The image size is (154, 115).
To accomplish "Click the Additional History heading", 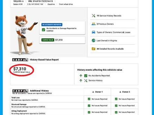I will tap(39, 91).
